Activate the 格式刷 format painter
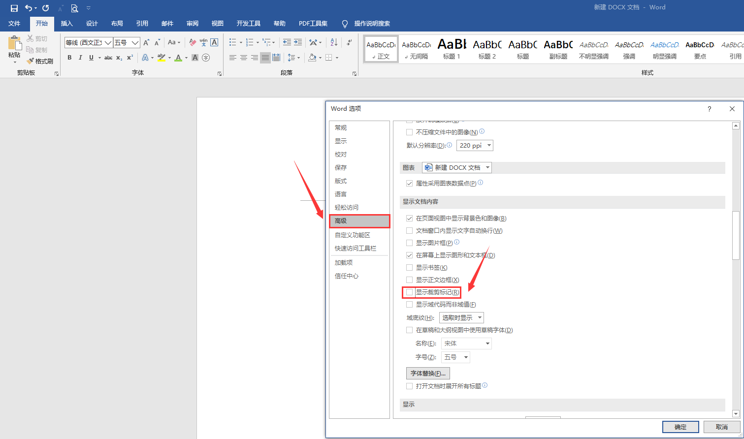 tap(40, 61)
